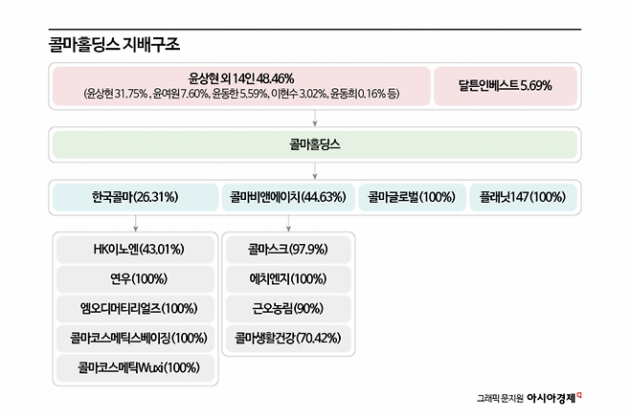Select 엠오디머티리얼즈(100%) box
Viewport: 630px width, 419px height.
[135, 308]
